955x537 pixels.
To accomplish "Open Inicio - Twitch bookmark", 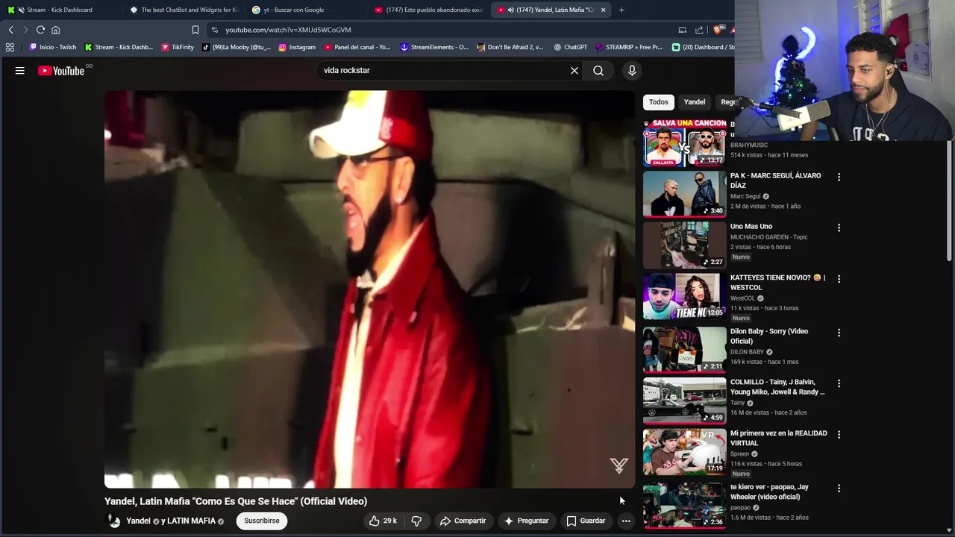I will (x=53, y=47).
